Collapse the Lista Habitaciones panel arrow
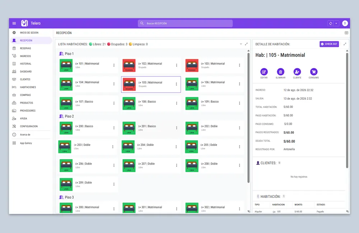 (241, 44)
